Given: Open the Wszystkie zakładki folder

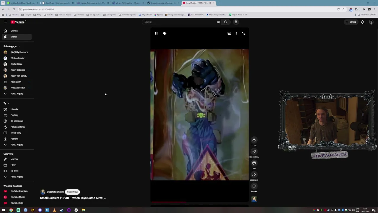Looking at the screenshot, I should click(x=367, y=15).
